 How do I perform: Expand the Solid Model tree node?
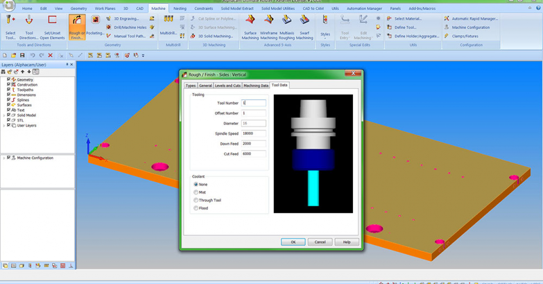[4, 115]
